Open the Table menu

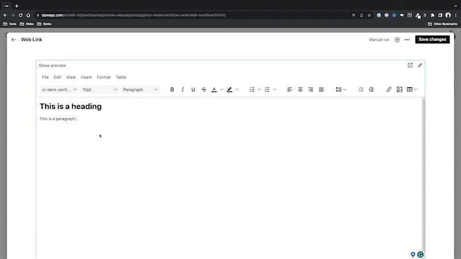click(x=121, y=77)
